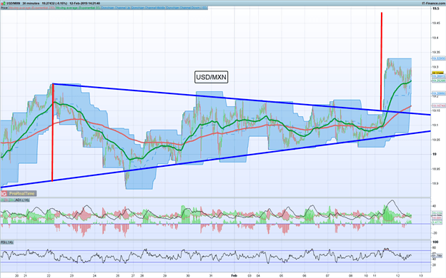The width and height of the screenshot is (446, 278).
Task: Open the RSI (14) indicator label
Action: pos(7,242)
